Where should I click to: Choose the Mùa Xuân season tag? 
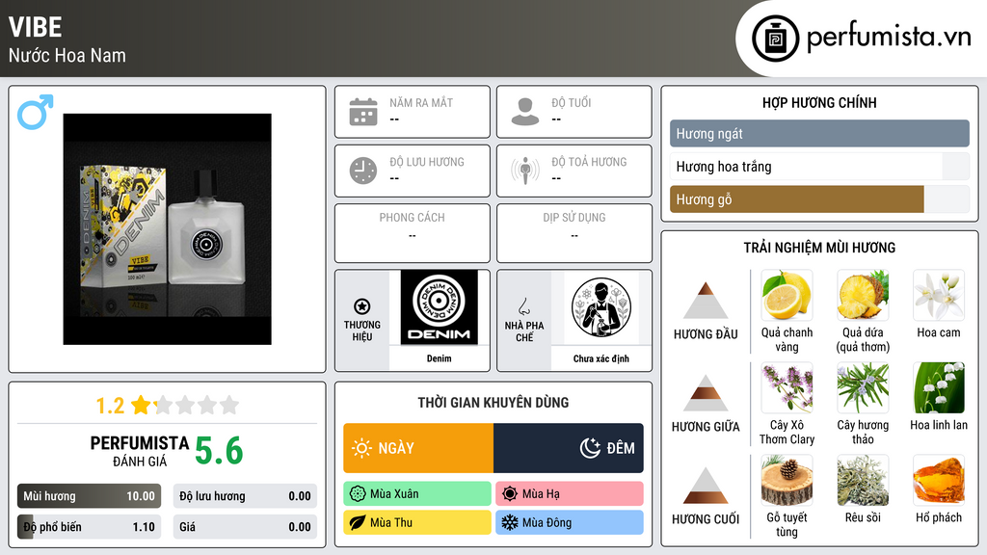click(x=417, y=493)
